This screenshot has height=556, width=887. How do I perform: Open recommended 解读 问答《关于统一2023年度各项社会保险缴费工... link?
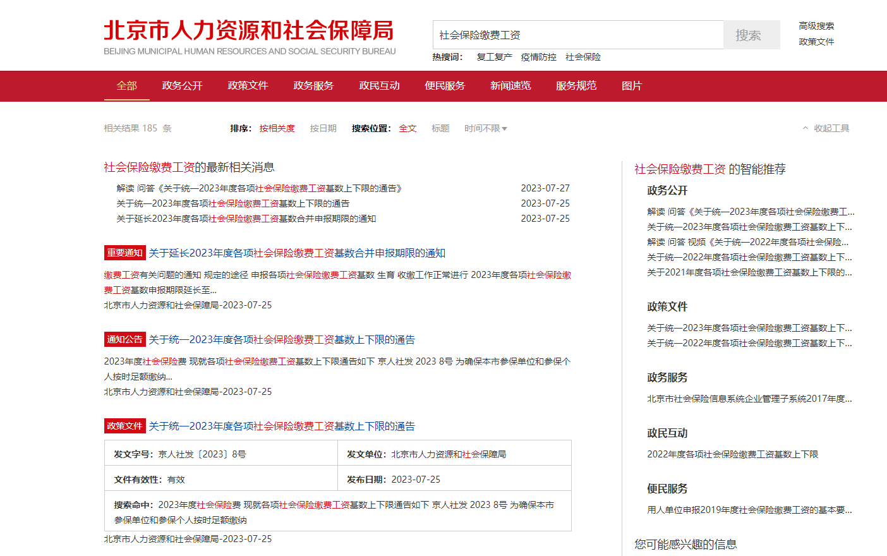click(x=751, y=212)
